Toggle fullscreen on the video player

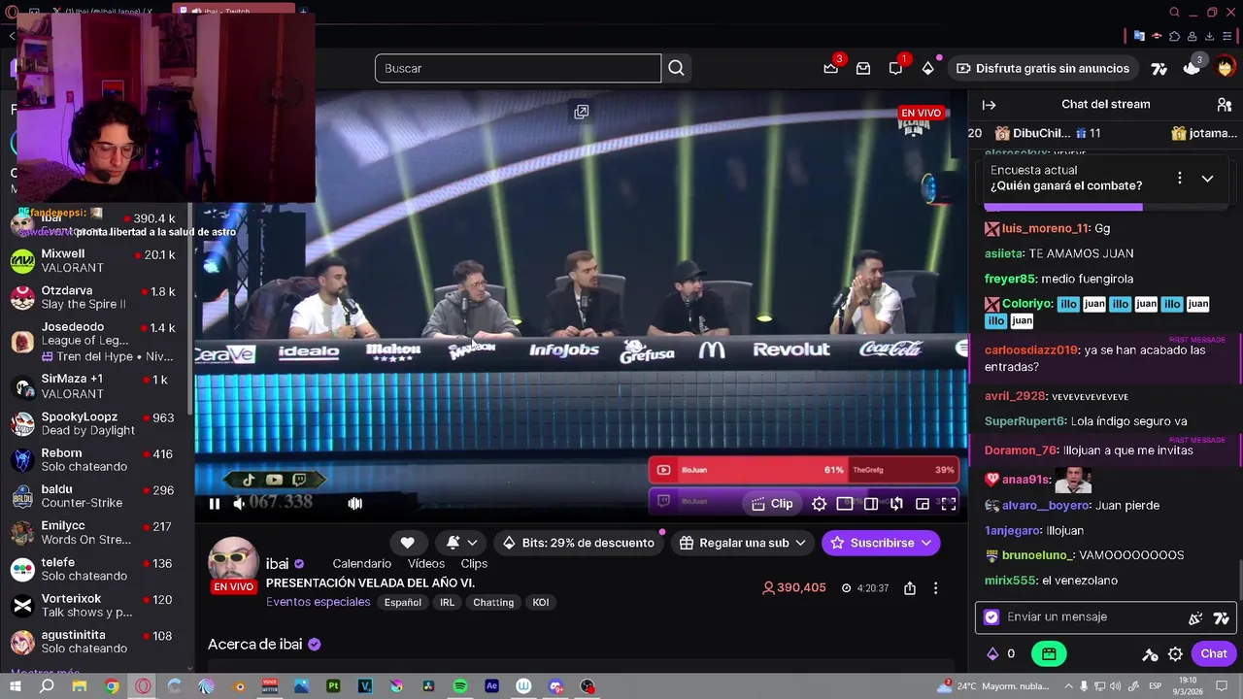tap(949, 503)
